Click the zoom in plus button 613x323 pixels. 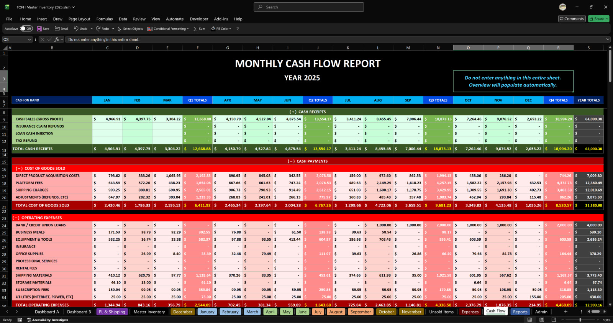[x=598, y=320]
